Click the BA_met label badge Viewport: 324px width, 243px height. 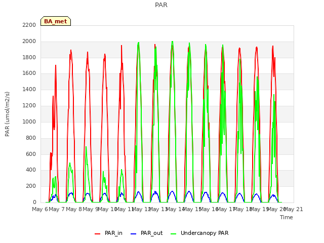56,21
